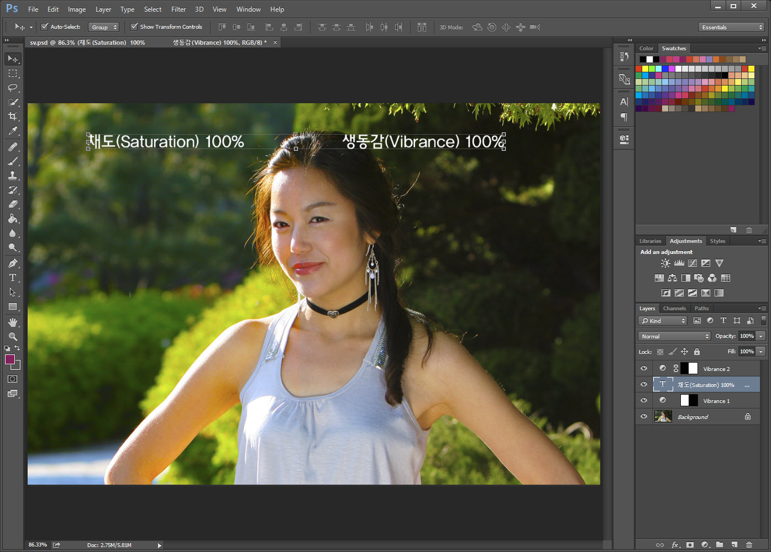Open the Essentials workspace dropdown

732,27
